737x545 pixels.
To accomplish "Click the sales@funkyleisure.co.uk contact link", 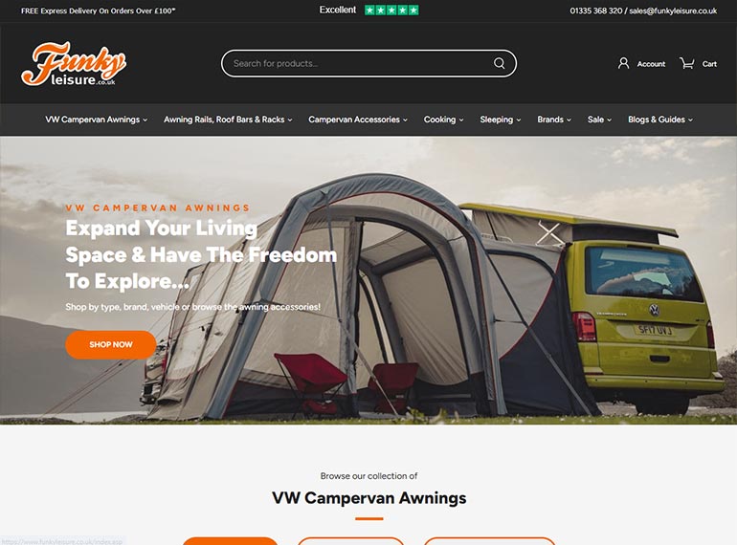I will coord(673,11).
